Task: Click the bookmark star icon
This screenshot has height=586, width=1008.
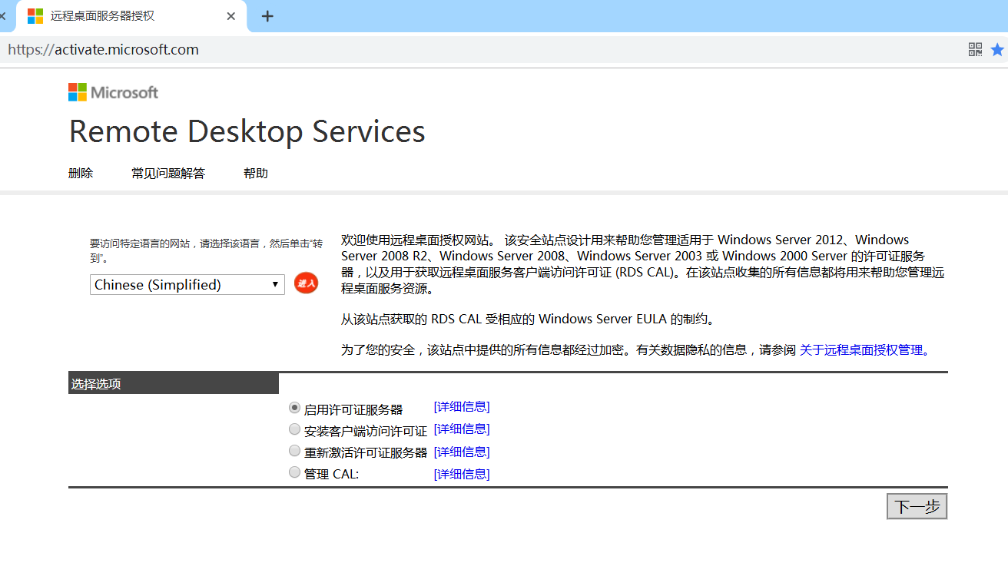Action: (x=996, y=48)
